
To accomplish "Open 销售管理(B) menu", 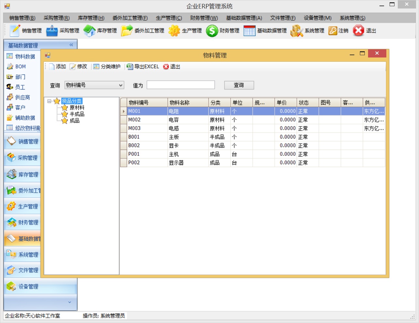I will point(22,18).
